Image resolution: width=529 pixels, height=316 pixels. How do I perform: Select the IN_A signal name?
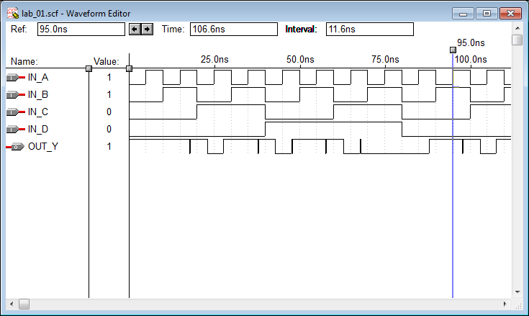38,78
